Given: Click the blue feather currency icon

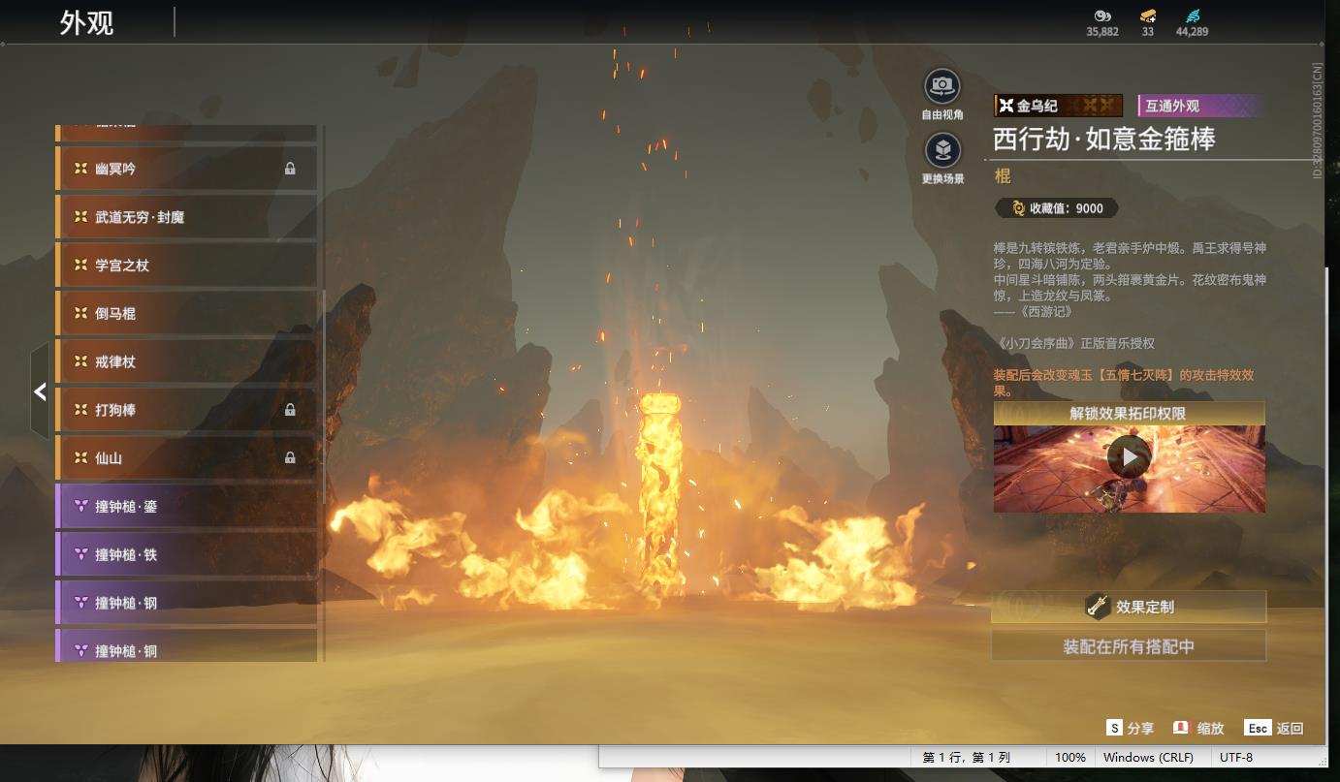Looking at the screenshot, I should coord(1193,16).
